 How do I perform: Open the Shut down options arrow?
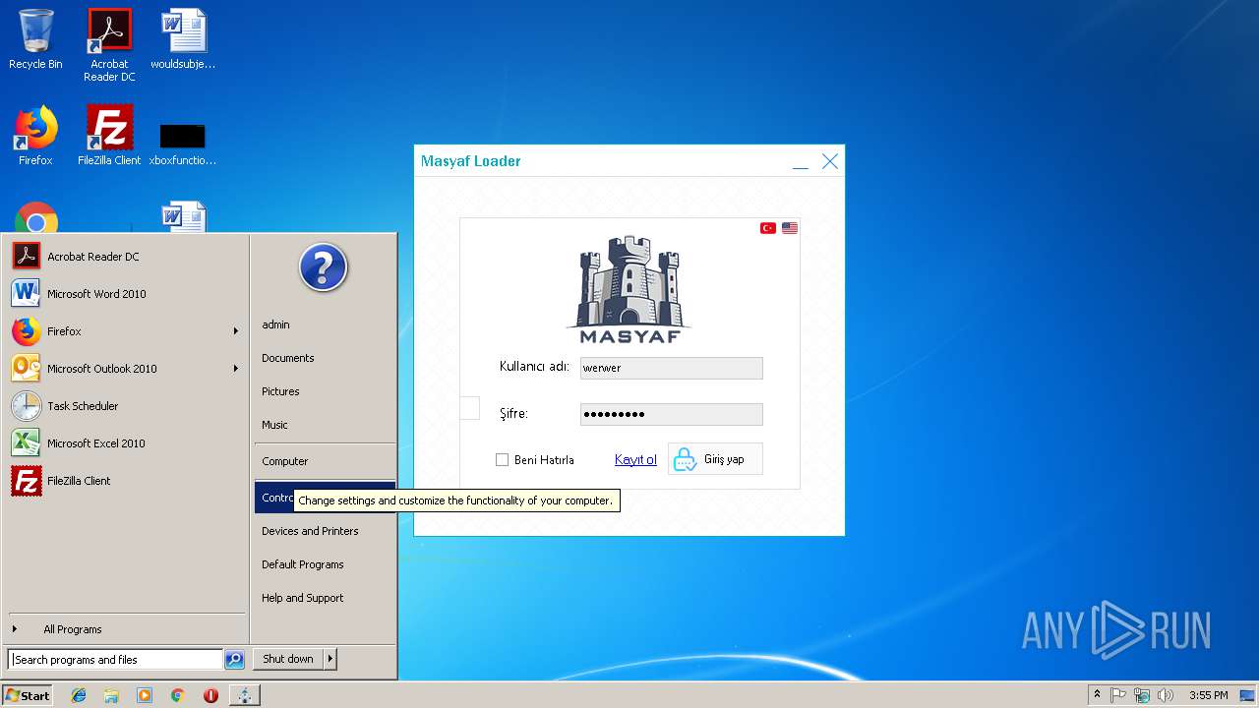pos(330,659)
